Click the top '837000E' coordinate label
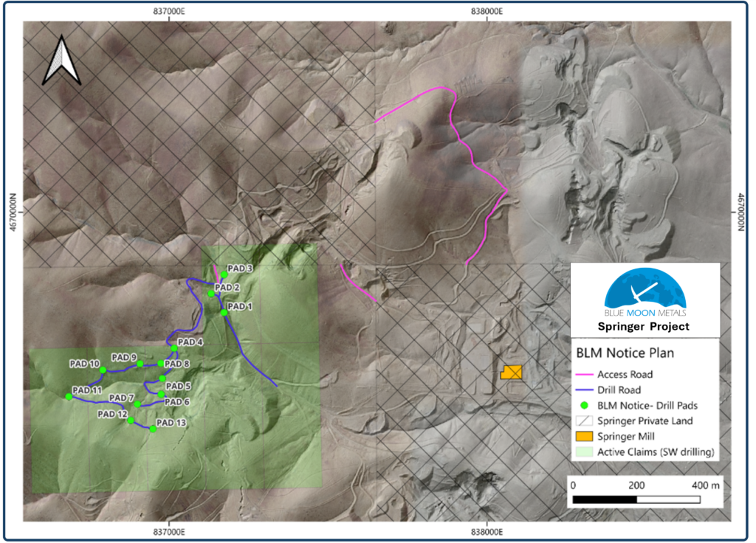 169,11
